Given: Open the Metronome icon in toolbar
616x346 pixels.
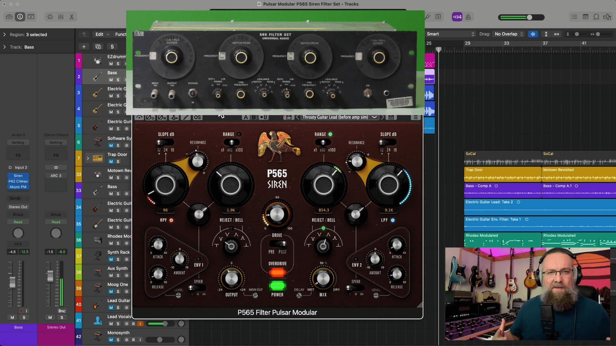Looking at the screenshot, I should (x=468, y=17).
